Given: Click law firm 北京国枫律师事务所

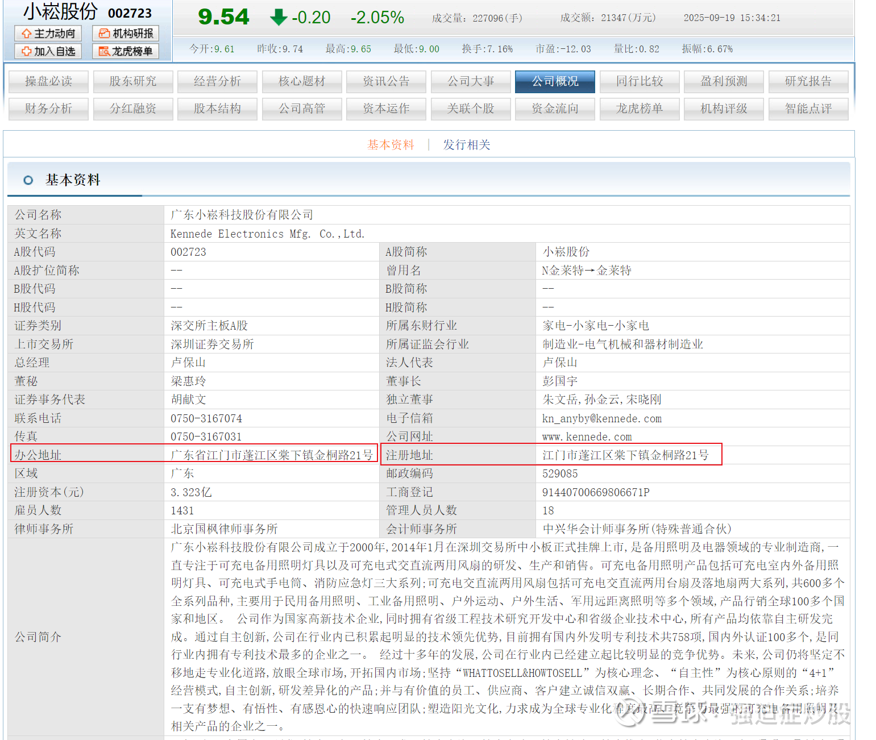Looking at the screenshot, I should 224,529.
